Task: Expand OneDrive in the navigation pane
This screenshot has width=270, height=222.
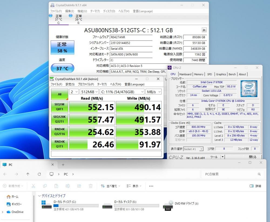Action: click(x=2, y=212)
